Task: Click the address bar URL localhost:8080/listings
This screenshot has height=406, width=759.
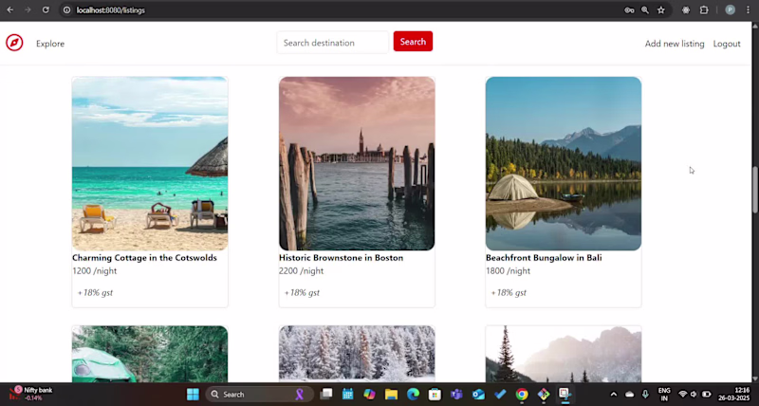Action: (111, 10)
